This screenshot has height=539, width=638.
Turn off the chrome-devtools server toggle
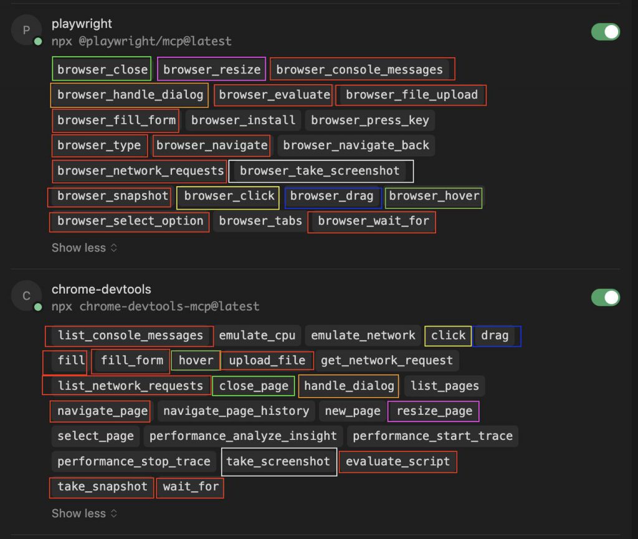click(x=605, y=298)
